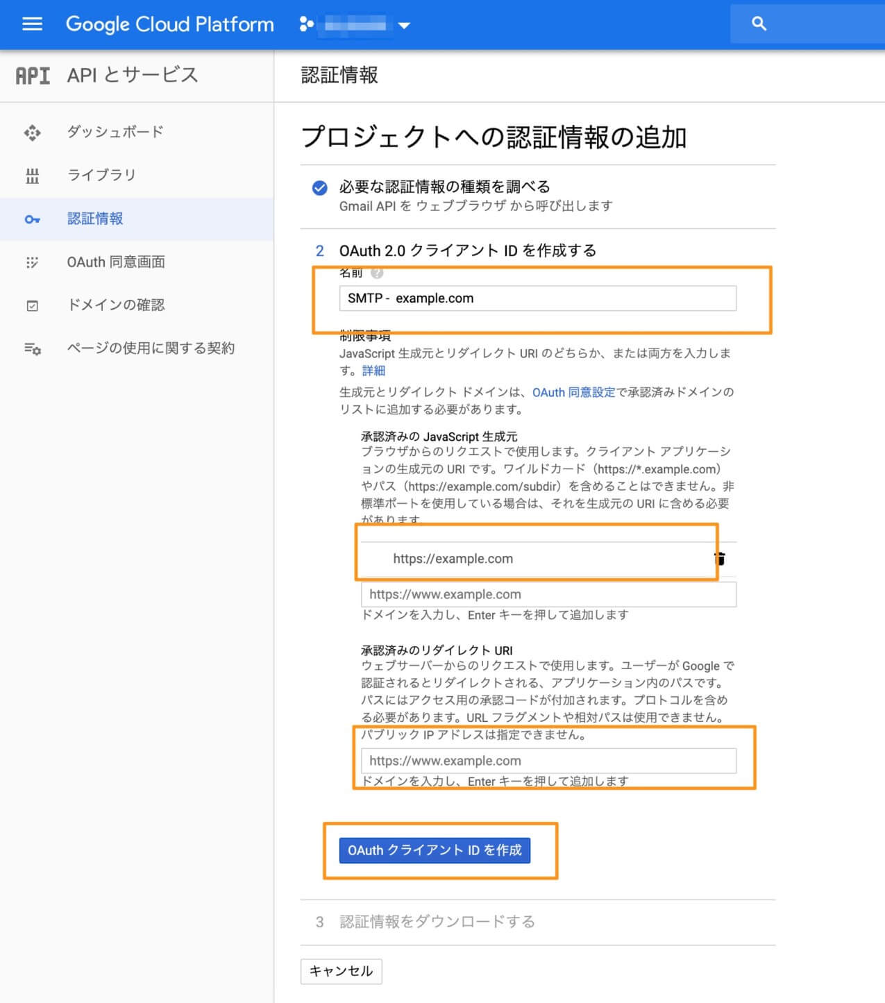Expand the project selector dropdown arrow
The height and width of the screenshot is (1003, 885).
[404, 26]
